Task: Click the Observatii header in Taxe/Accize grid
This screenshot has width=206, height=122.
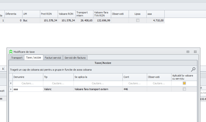Action: (159, 77)
